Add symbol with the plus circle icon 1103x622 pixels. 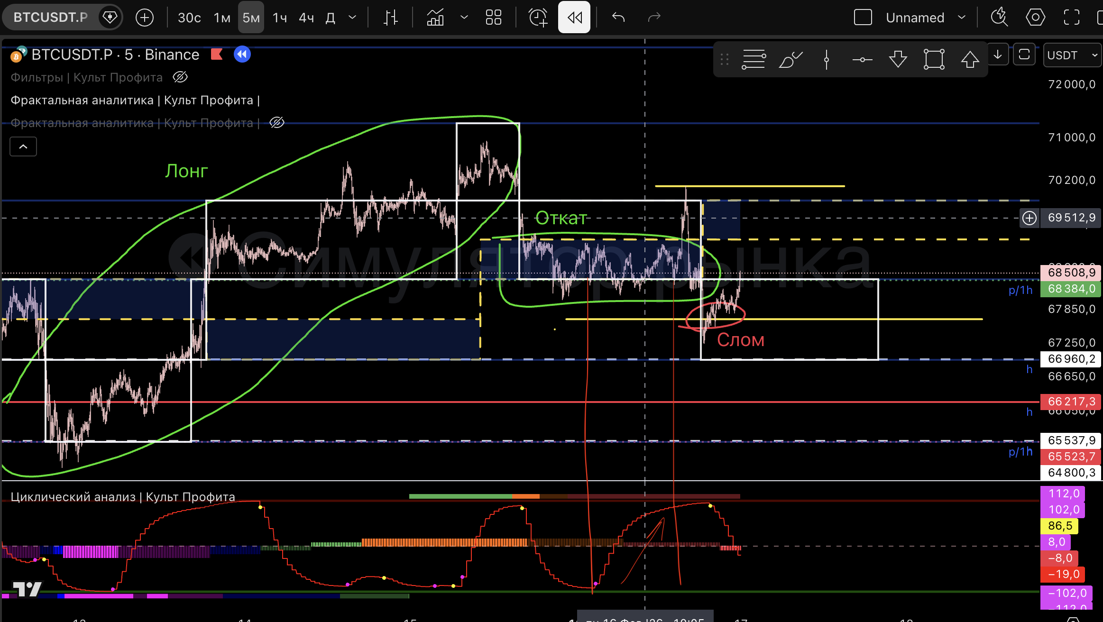[x=144, y=18]
